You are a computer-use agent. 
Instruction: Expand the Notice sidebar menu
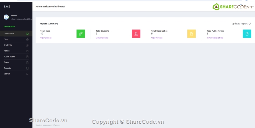[x=7, y=51]
